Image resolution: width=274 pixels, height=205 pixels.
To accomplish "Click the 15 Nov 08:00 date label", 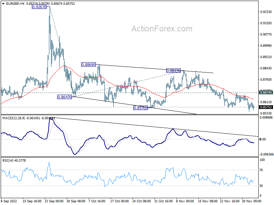I will pyautogui.click(x=208, y=201).
